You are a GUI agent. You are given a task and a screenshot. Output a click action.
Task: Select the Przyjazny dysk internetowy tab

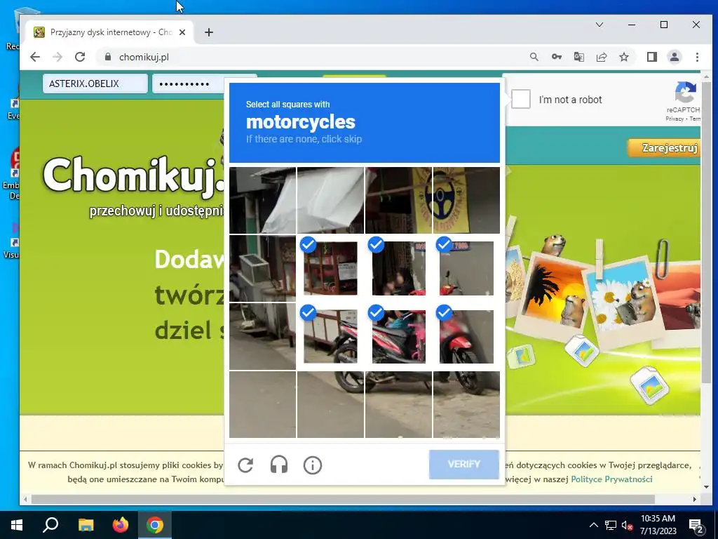click(109, 32)
